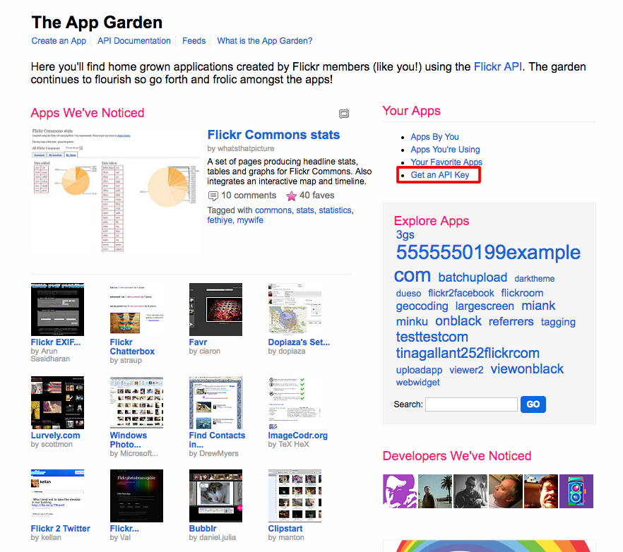Open the purple developer avatar
Viewport: 623px width, 552px height.
point(400,491)
